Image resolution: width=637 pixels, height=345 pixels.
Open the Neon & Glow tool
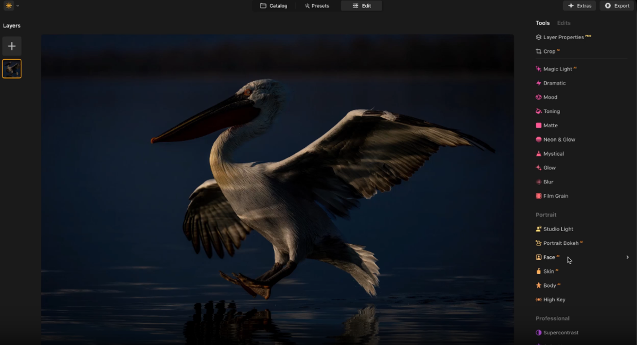(557, 139)
